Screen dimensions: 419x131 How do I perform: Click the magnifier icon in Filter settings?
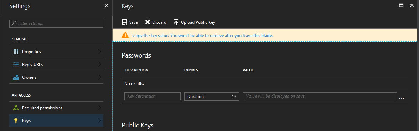14,23
